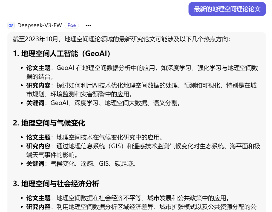This screenshot has height=212, width=272.
Task: Open the three-dot more options menu
Action: pos(88,25)
